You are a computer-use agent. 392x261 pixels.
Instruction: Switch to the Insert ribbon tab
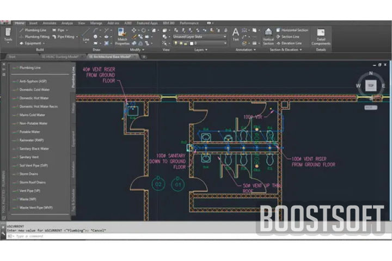[34, 23]
